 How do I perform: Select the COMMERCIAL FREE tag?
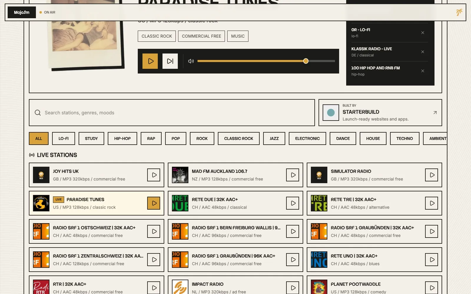point(201,36)
